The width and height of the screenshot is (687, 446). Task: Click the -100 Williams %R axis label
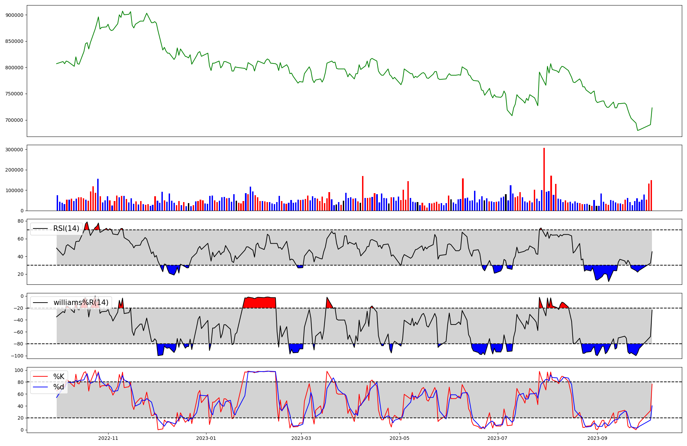point(17,356)
